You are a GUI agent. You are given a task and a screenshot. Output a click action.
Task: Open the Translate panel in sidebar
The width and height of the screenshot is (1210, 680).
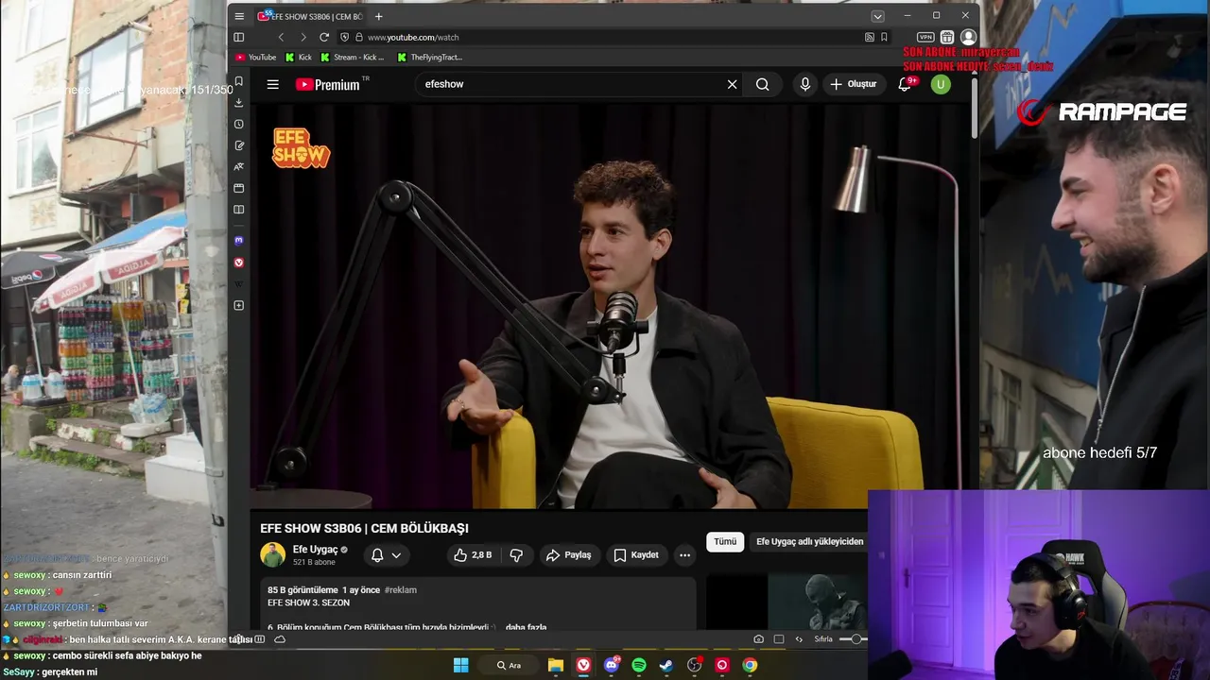point(239,166)
